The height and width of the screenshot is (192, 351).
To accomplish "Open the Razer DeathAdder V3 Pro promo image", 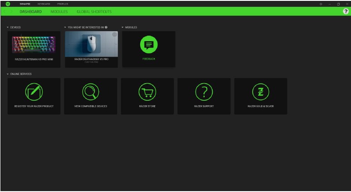I will tap(91, 44).
